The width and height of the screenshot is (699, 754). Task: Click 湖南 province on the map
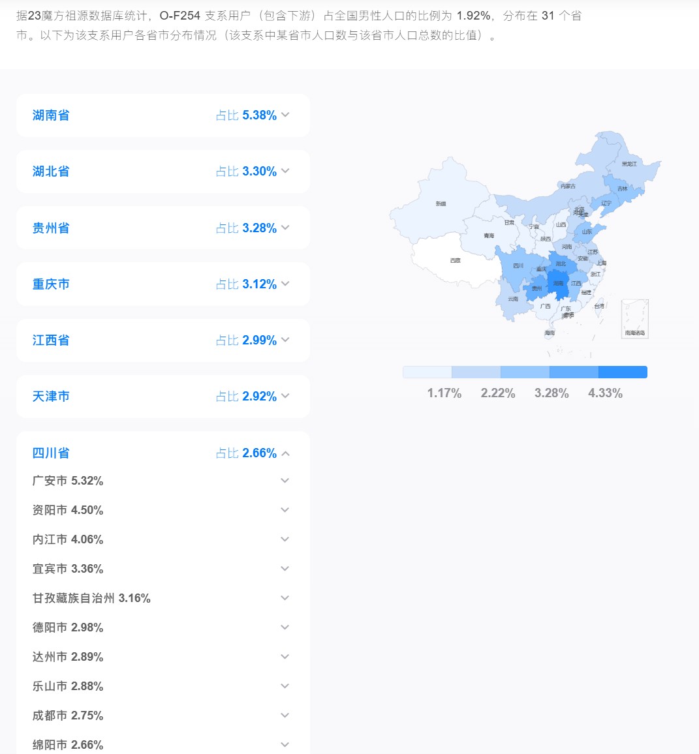tap(559, 285)
